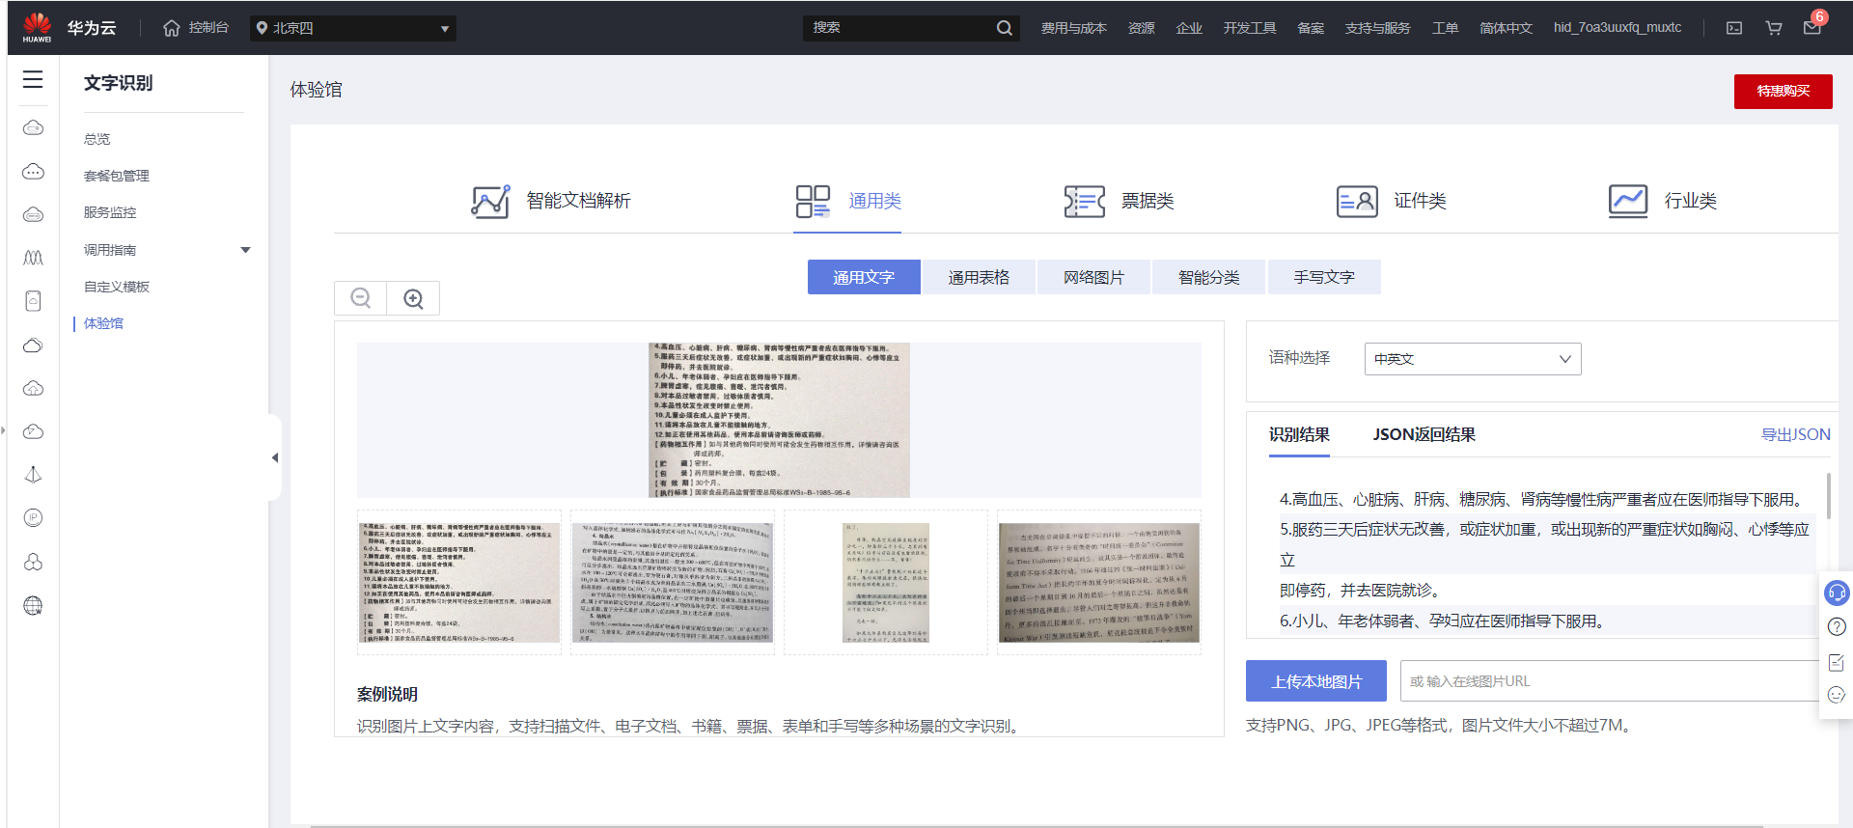Open the Cloud Shell terminal icon
Screen dimensions: 1853x828
1734,28
